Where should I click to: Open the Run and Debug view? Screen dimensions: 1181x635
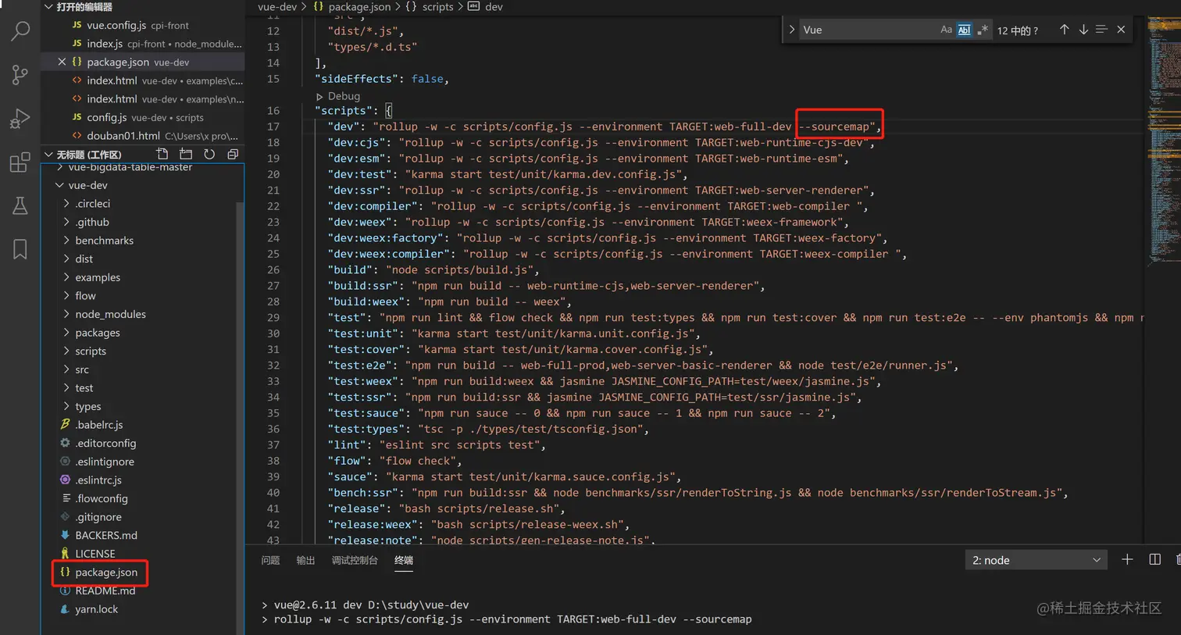tap(20, 119)
